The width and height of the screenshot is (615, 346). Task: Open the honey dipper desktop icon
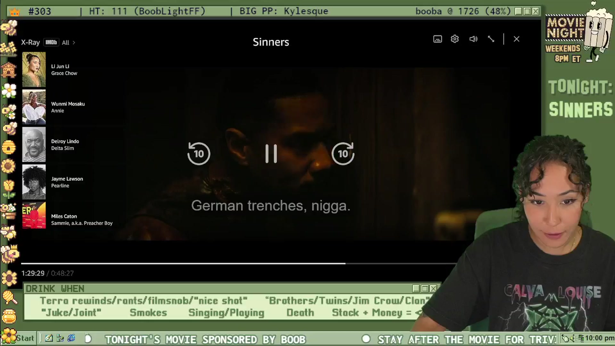[x=10, y=297]
